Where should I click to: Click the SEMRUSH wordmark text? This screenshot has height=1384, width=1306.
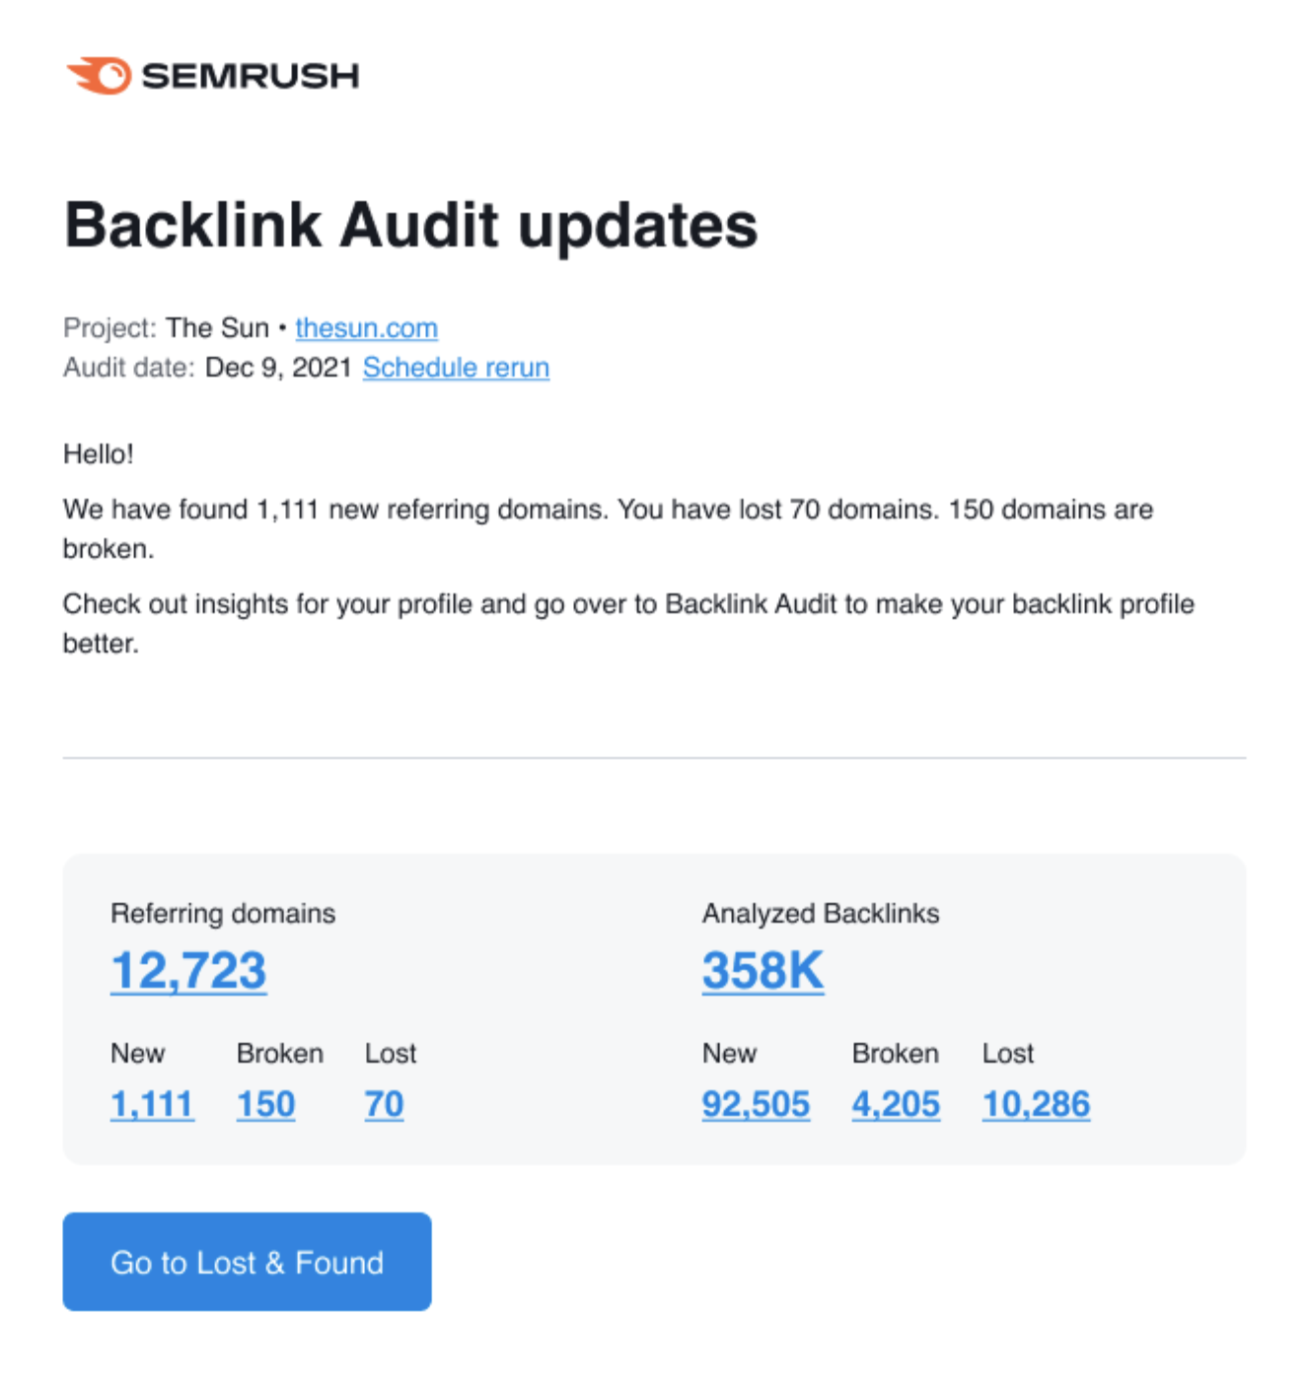[251, 76]
